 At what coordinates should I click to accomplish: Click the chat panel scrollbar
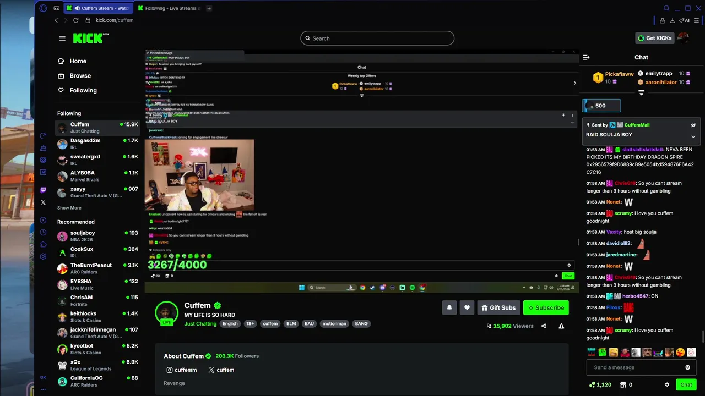(703, 337)
